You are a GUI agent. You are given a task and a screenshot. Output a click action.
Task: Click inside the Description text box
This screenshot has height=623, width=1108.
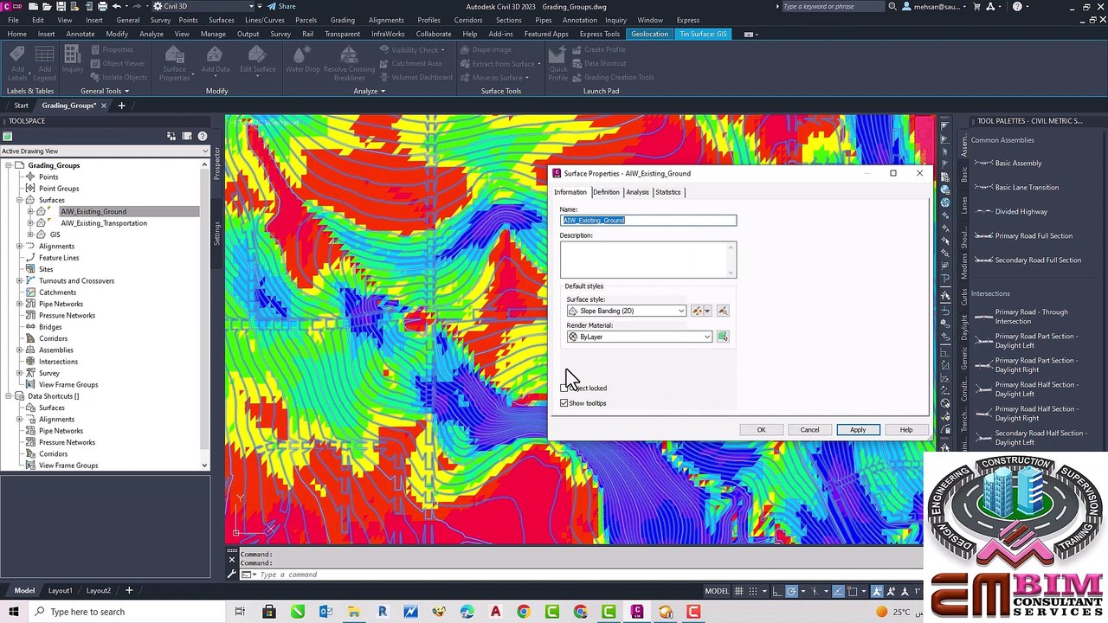pos(645,259)
